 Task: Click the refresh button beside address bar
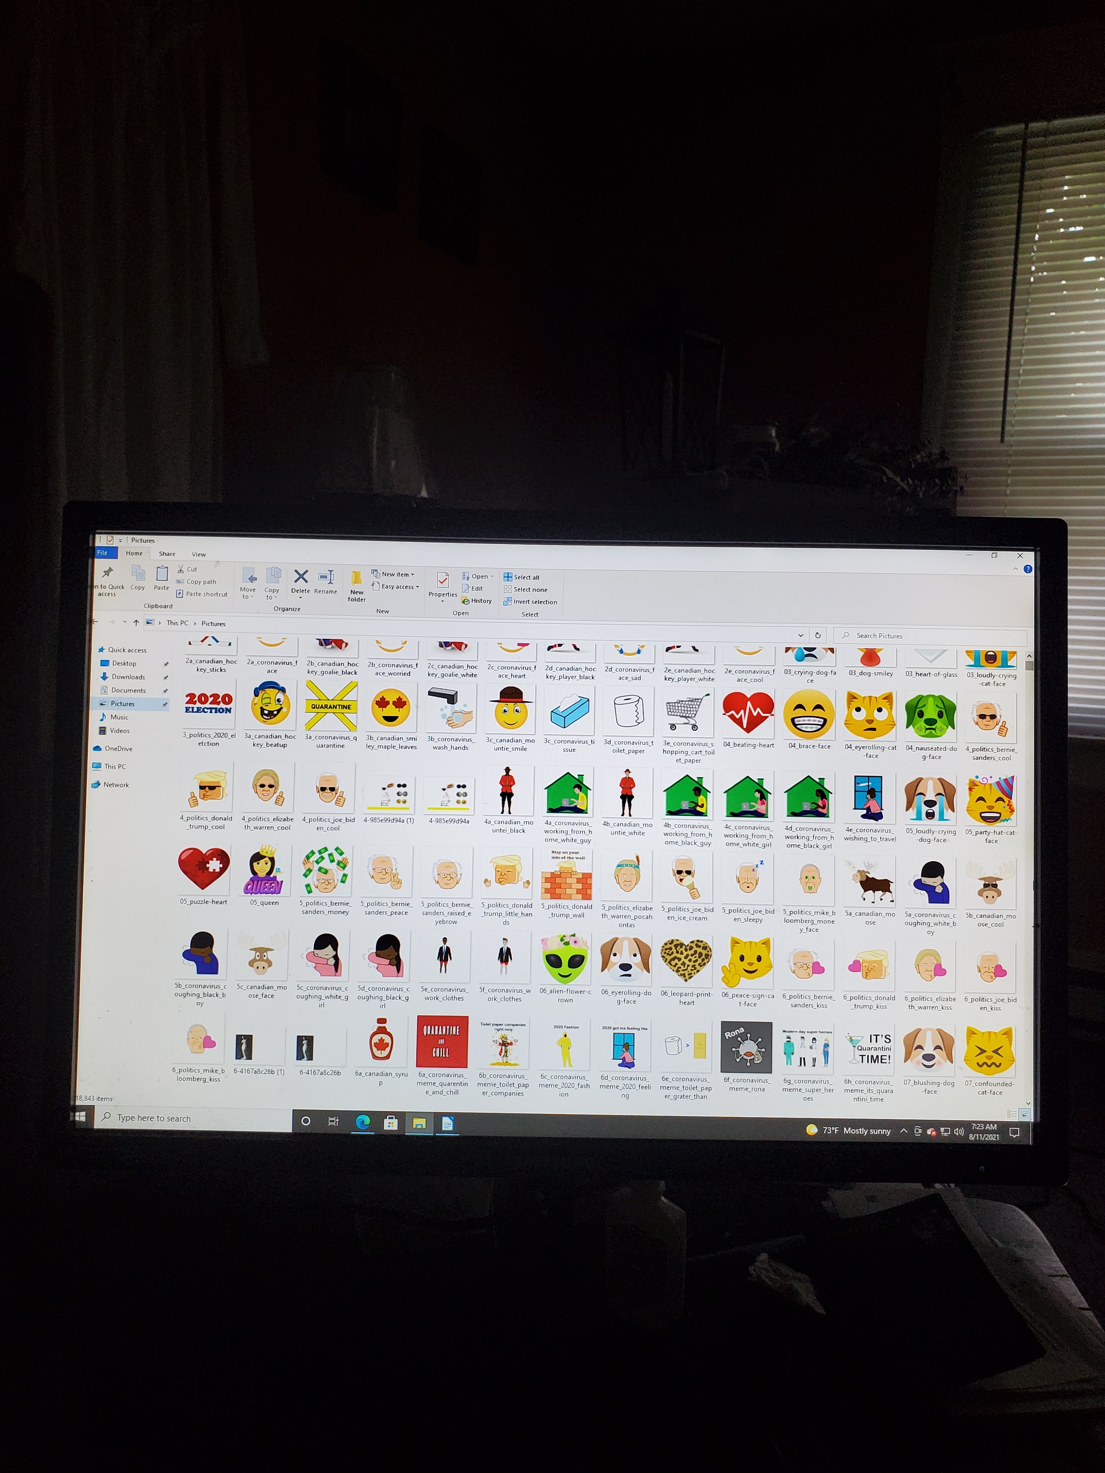[818, 635]
